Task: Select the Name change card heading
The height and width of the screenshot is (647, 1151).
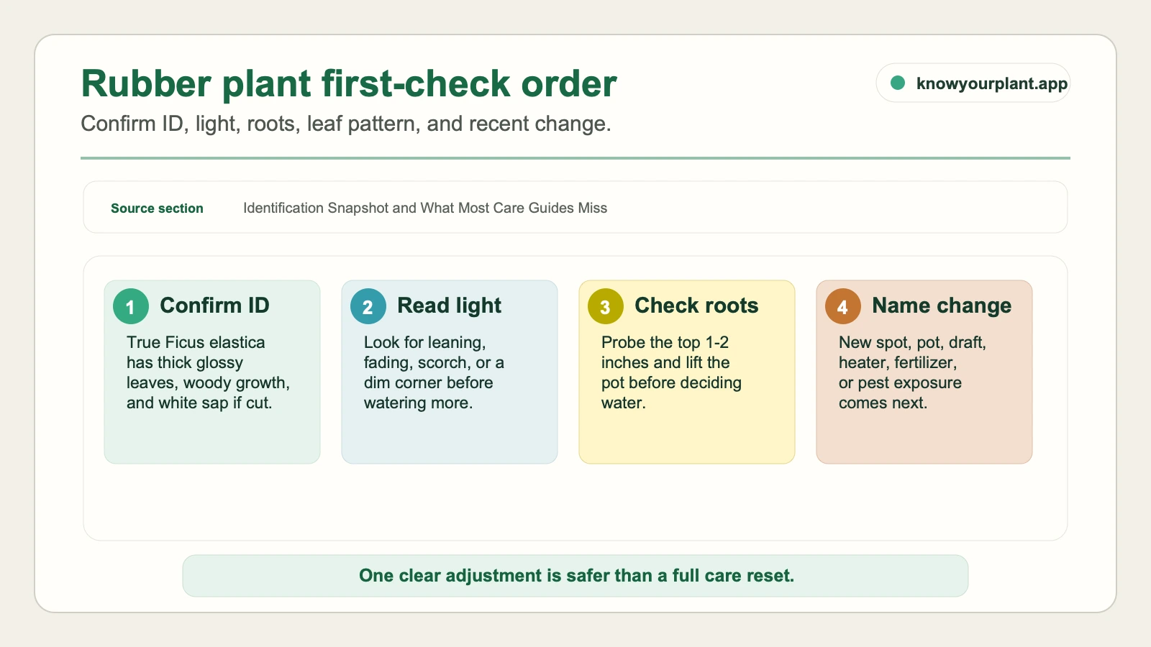Action: point(942,306)
